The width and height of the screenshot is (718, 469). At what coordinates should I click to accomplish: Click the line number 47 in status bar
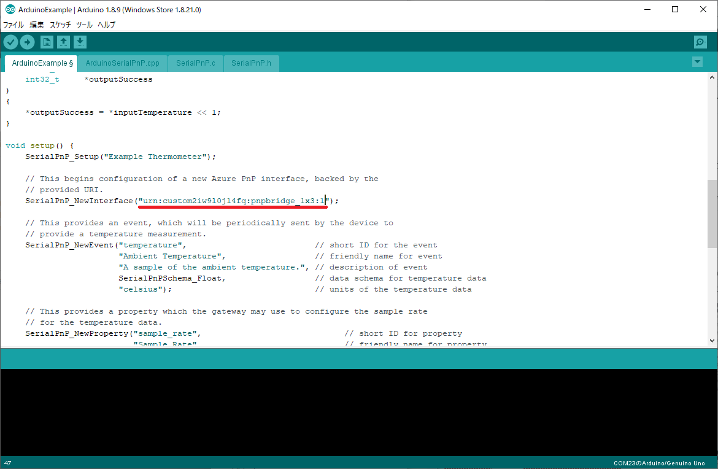coord(8,463)
